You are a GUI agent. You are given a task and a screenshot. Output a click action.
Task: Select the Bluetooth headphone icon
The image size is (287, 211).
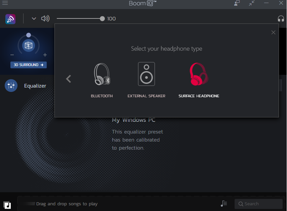click(102, 74)
